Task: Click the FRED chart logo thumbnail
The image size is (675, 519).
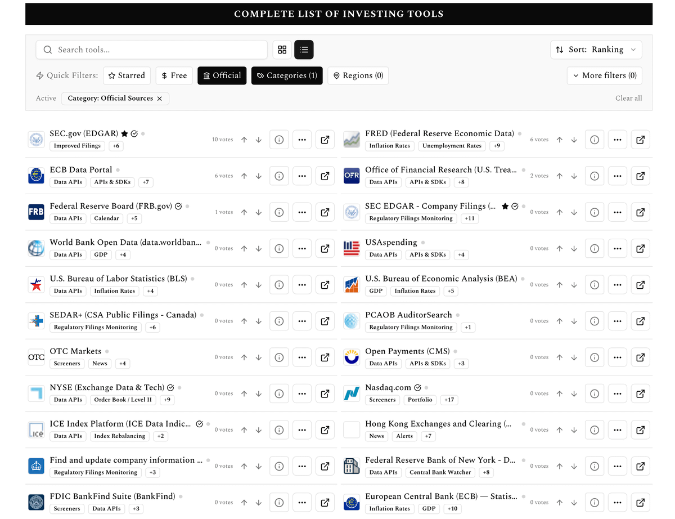Action: [352, 140]
